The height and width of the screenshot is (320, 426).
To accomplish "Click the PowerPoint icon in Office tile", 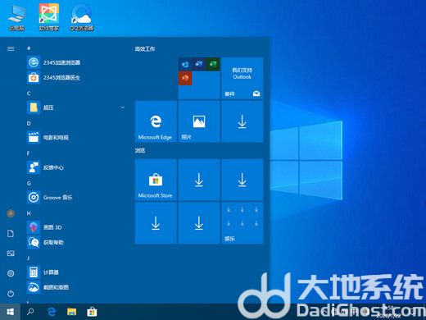I will pos(185,78).
